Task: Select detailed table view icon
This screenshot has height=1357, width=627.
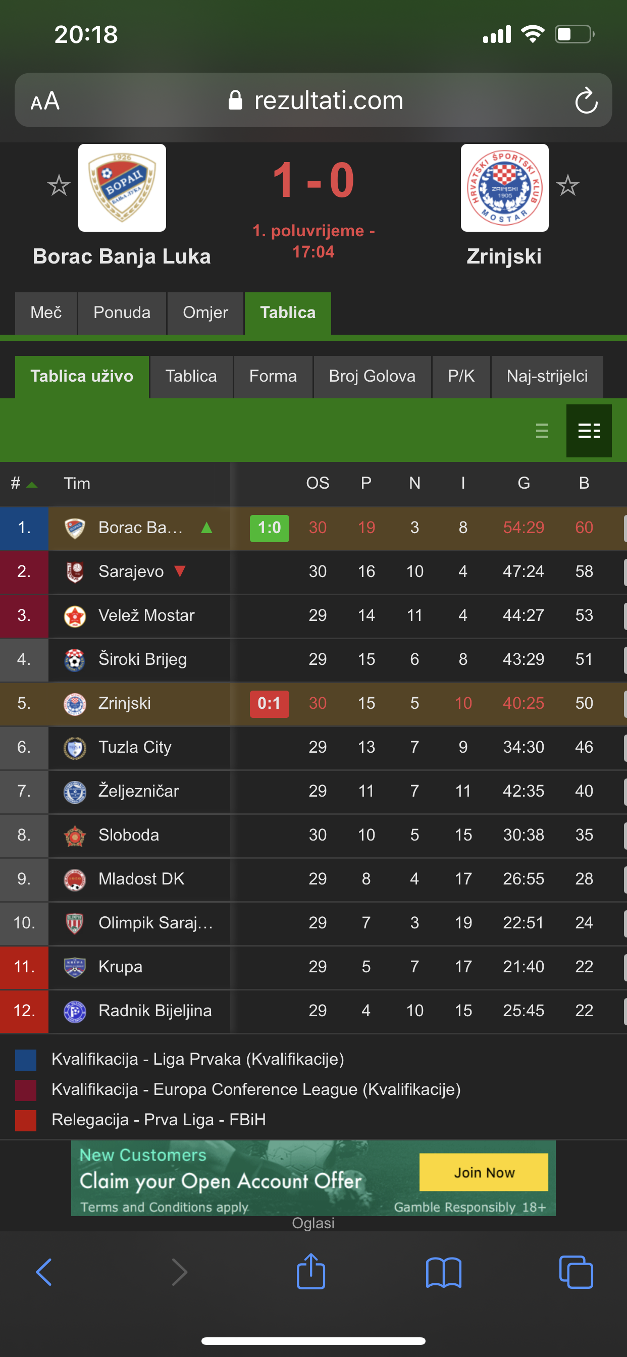Action: [589, 431]
